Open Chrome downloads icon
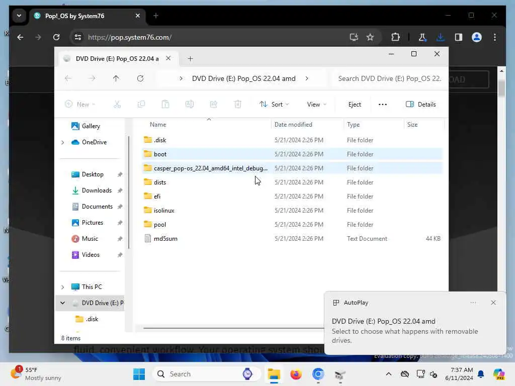The width and height of the screenshot is (515, 386). [x=441, y=37]
